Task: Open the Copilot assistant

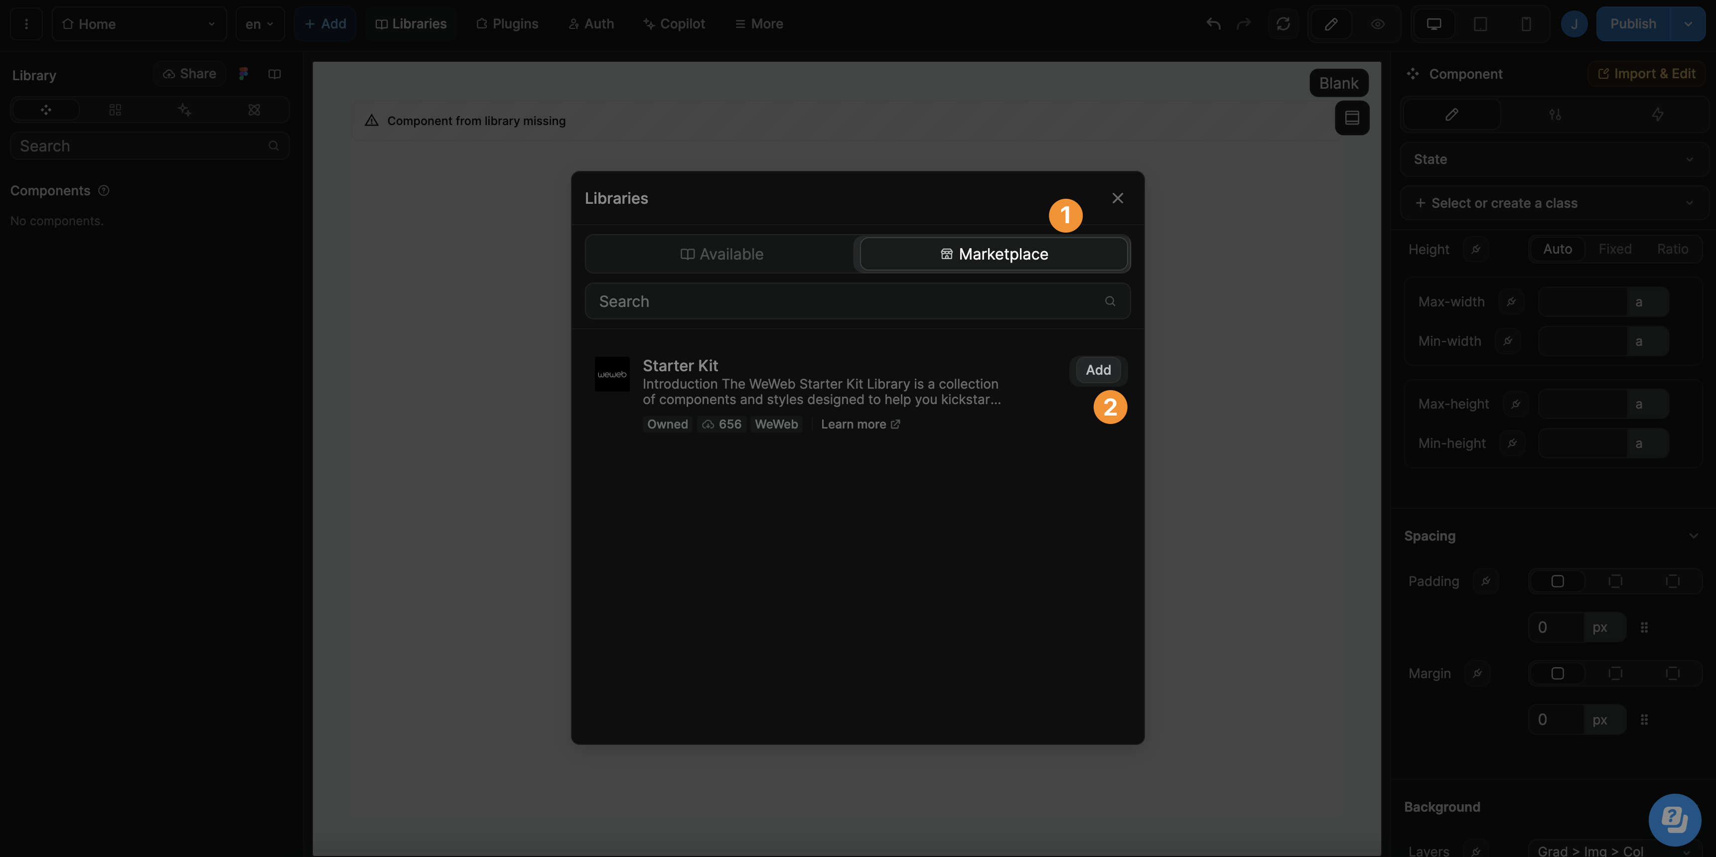Action: click(674, 23)
